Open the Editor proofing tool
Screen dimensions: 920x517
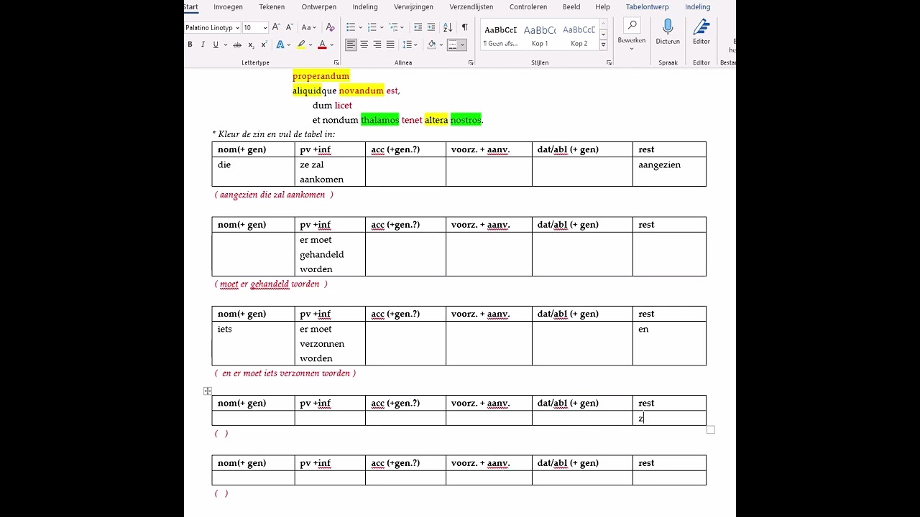(701, 32)
